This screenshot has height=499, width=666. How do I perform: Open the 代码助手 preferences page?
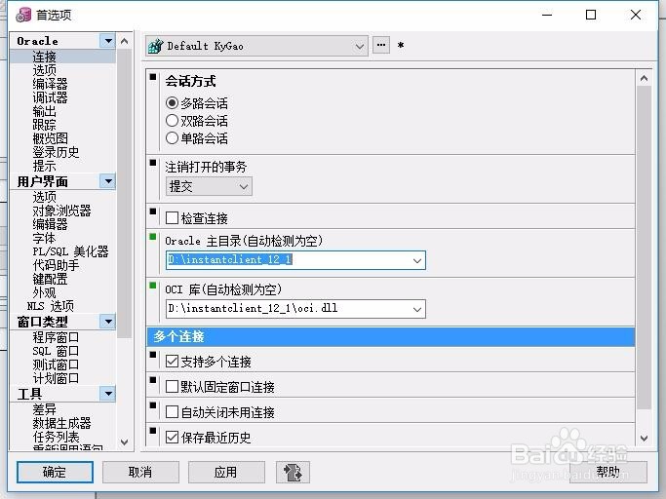pos(56,265)
